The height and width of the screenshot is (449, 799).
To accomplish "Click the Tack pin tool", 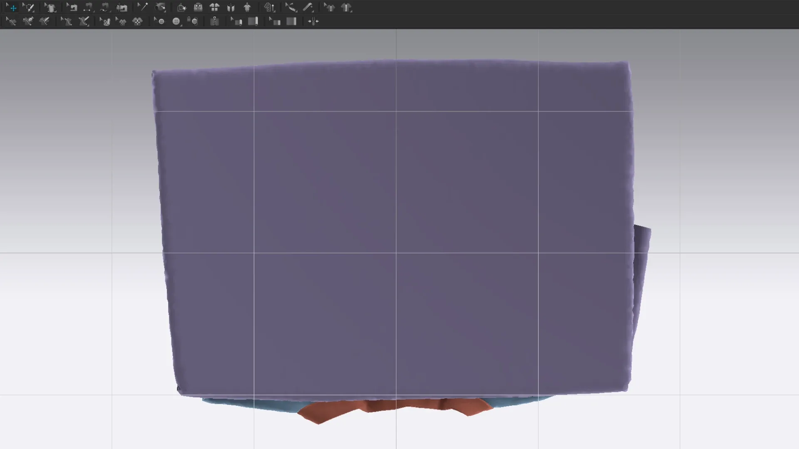I will click(x=143, y=7).
